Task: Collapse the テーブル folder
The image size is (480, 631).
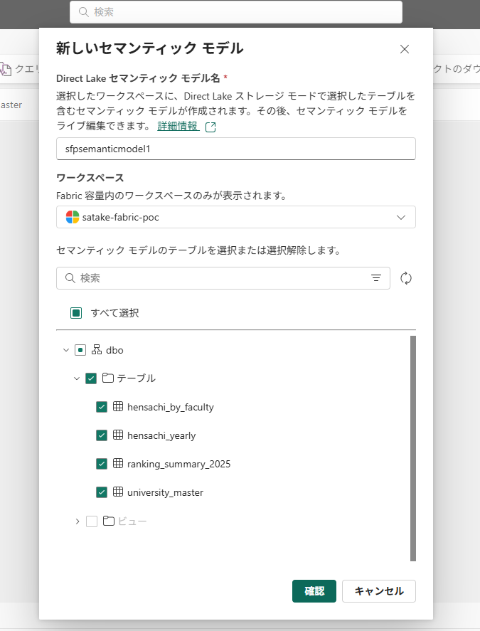Action: point(77,378)
